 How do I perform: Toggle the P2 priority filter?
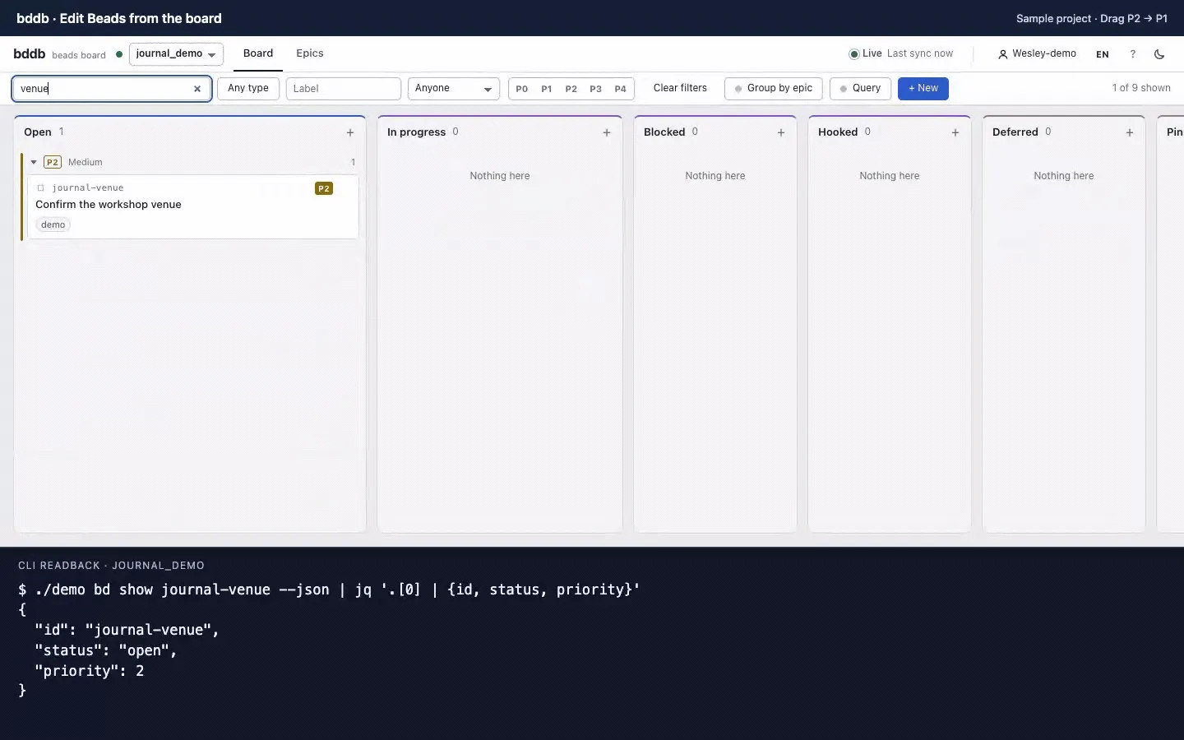(x=571, y=89)
